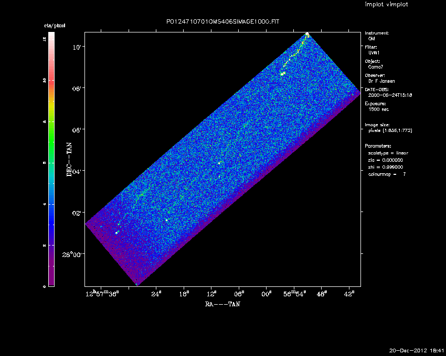This screenshot has height=356, width=446.
Task: Click the 'RA---TAN' horizontal axis label
Action: click(222, 304)
